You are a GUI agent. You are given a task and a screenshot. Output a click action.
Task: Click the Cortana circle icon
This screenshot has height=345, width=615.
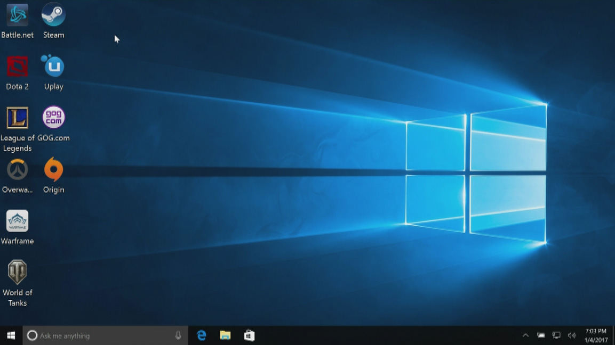coord(32,335)
